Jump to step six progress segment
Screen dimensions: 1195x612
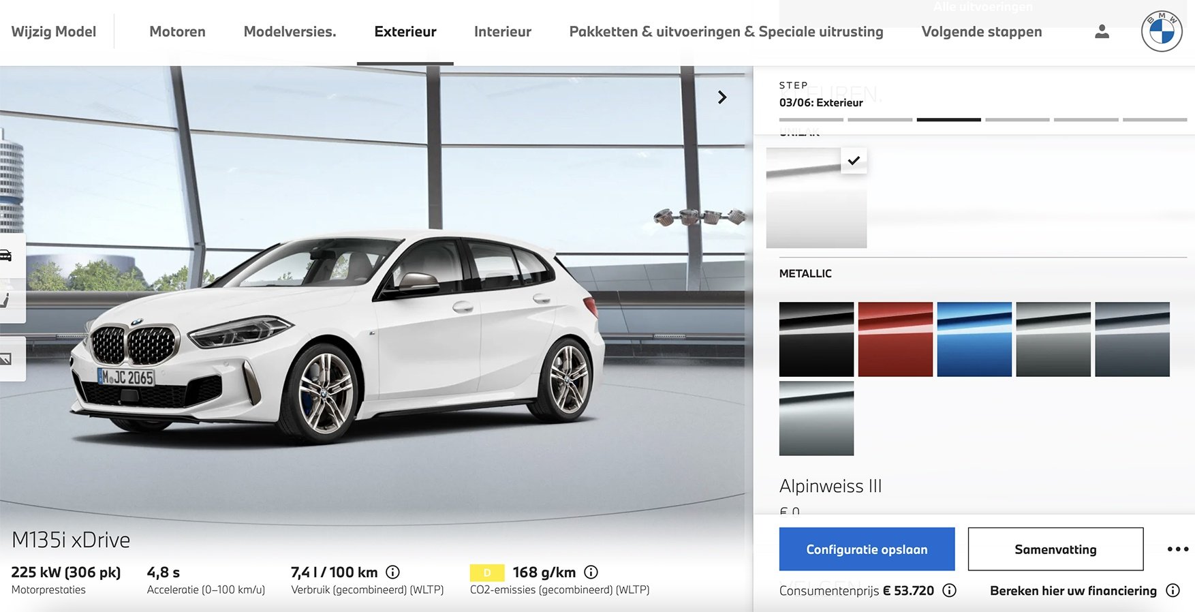[x=1155, y=120]
